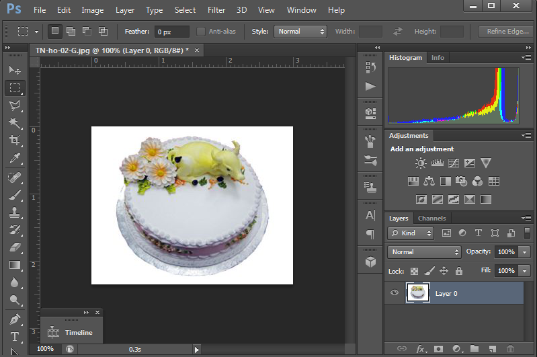Add a Brightness/Contrast adjustment
This screenshot has width=537, height=357.
point(421,163)
